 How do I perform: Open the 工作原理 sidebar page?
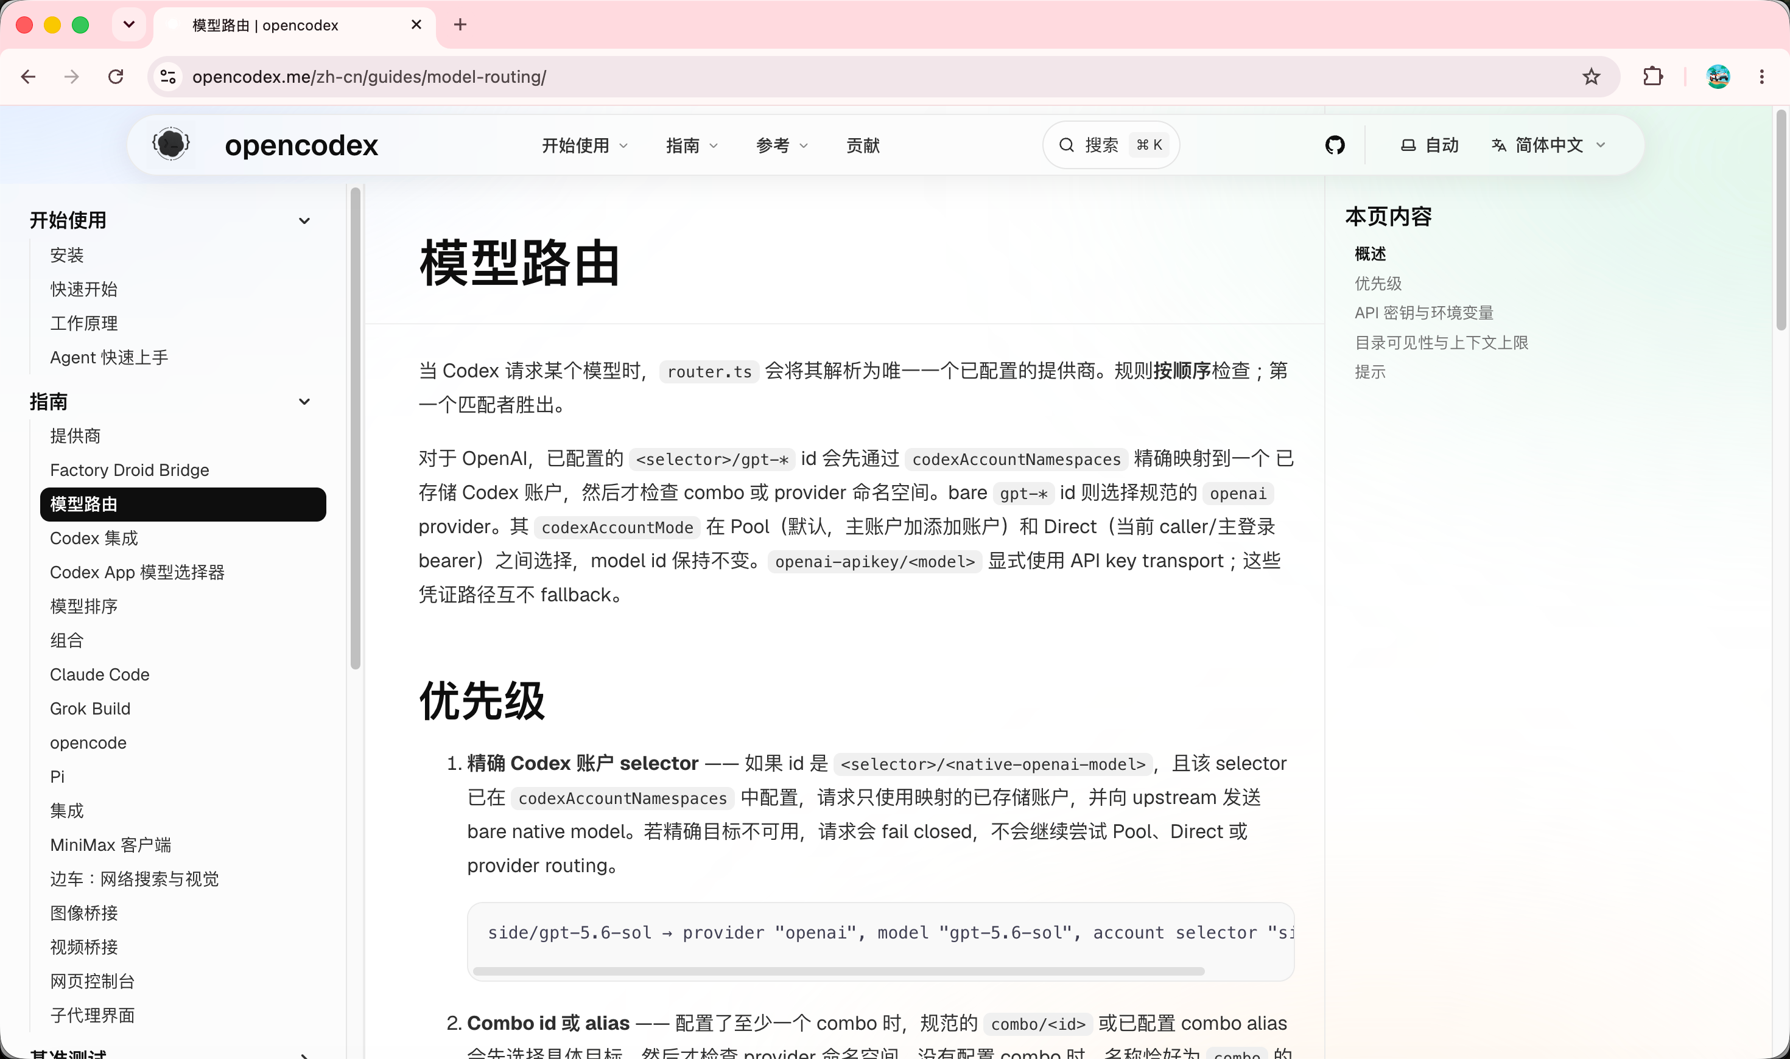point(83,323)
